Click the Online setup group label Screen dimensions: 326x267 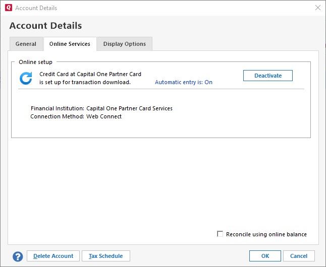(35, 62)
